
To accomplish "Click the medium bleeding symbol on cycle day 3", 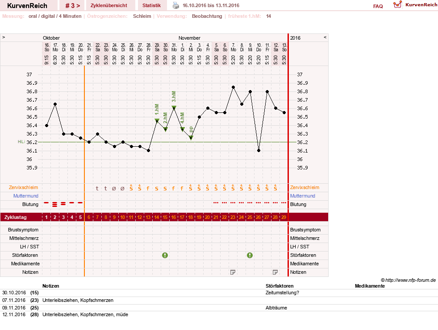I will 63,204.
